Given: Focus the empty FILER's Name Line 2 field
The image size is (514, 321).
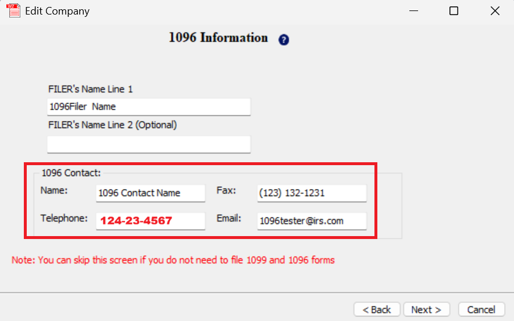Looking at the screenshot, I should [149, 144].
